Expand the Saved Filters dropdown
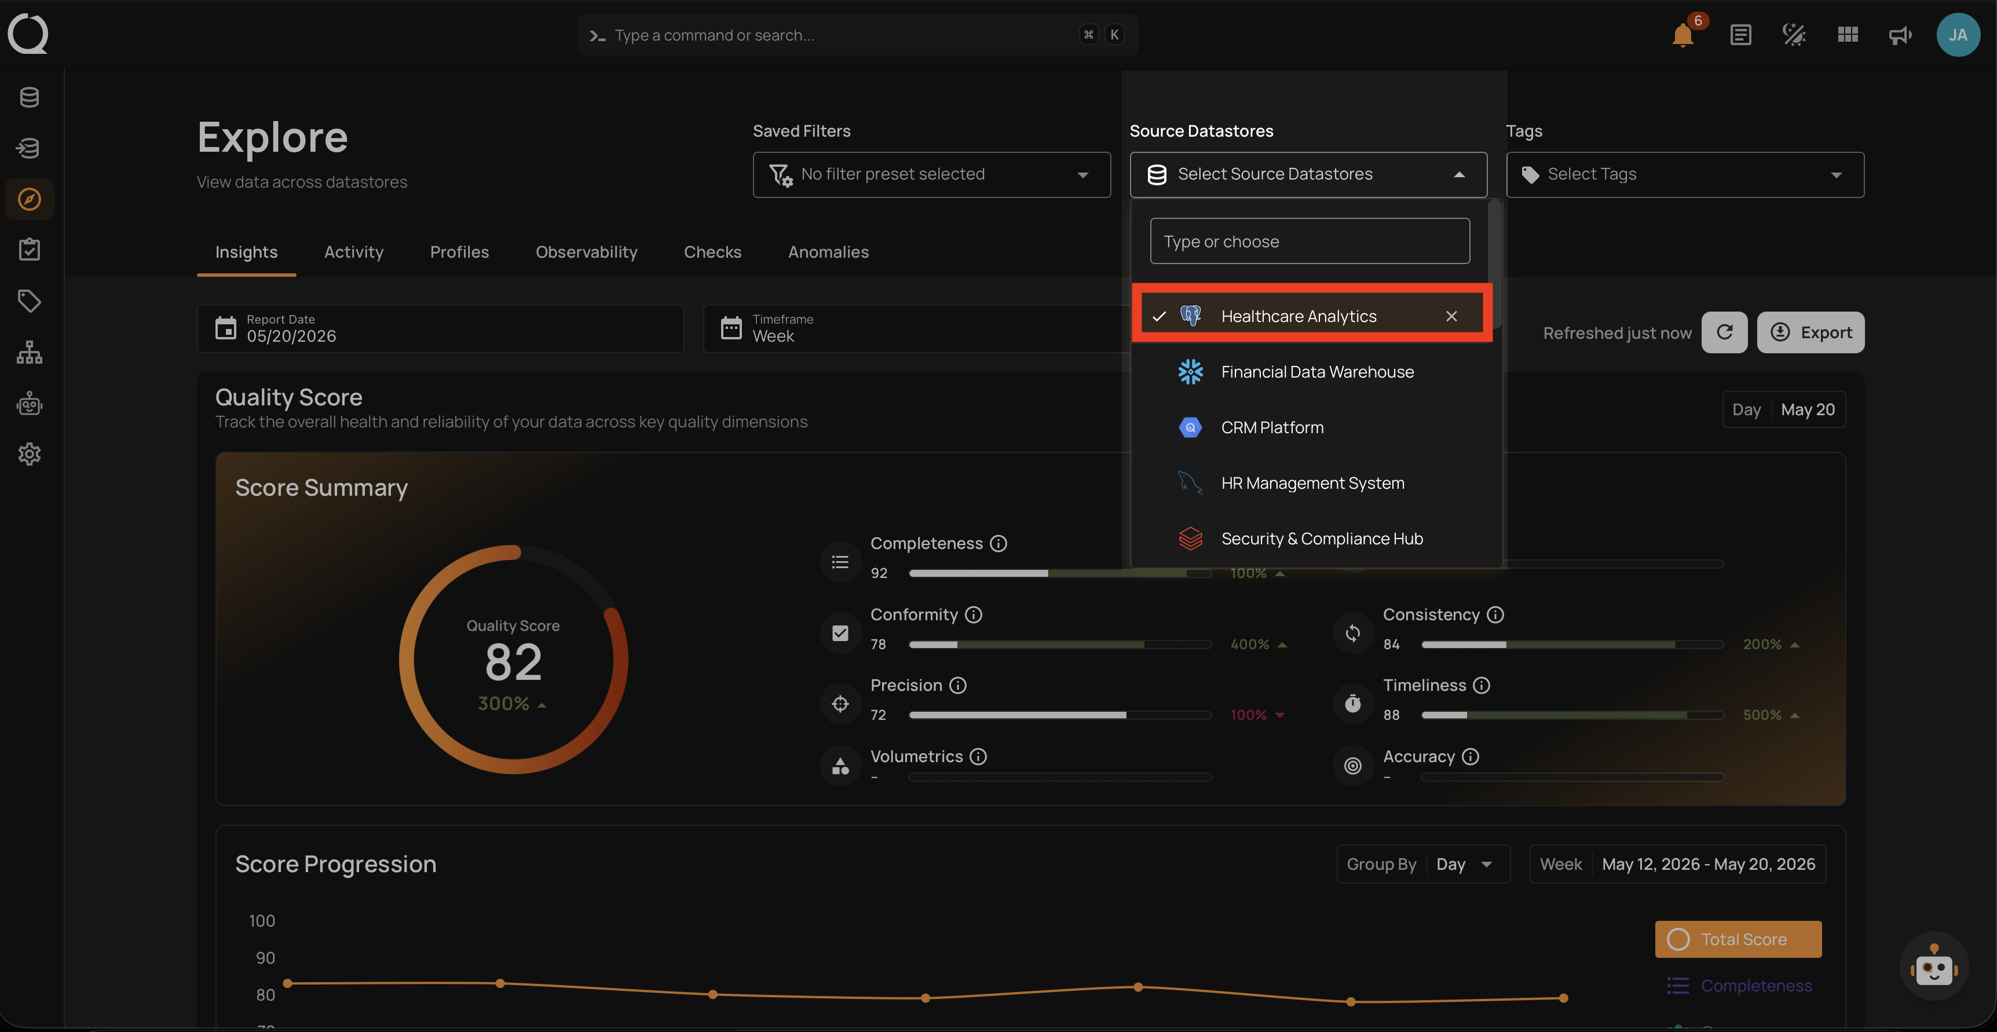This screenshot has width=1997, height=1032. [x=931, y=174]
